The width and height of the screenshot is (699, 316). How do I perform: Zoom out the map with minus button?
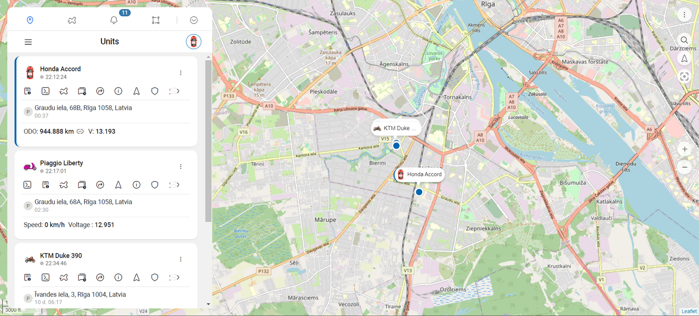684,167
